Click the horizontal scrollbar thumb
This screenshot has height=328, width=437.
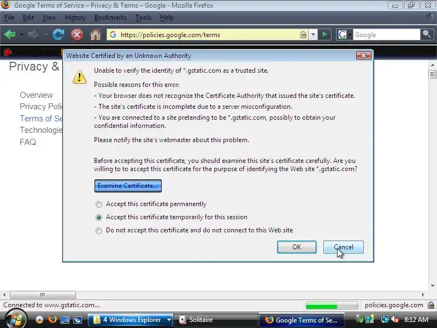click(x=43, y=295)
